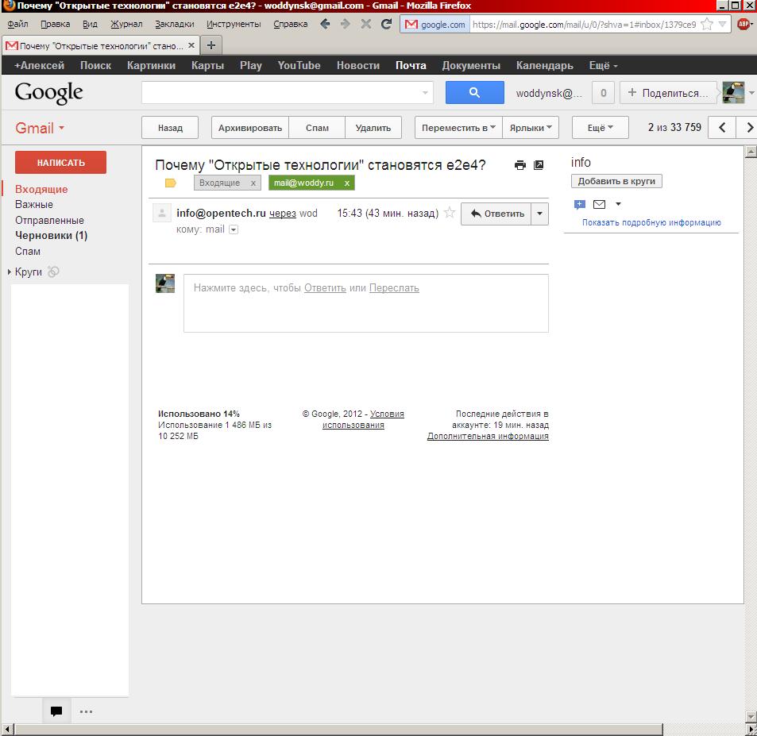Viewport: 757px width, 736px height.
Task: Open reply options dropdown arrow
Action: 539,214
